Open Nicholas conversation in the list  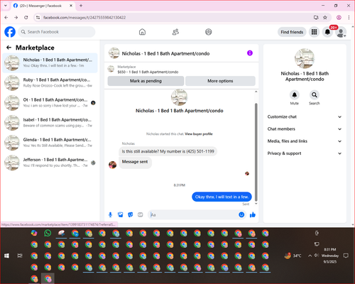coord(50,62)
